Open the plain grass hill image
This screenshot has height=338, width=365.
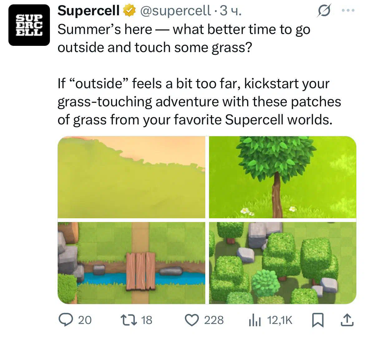pos(132,177)
